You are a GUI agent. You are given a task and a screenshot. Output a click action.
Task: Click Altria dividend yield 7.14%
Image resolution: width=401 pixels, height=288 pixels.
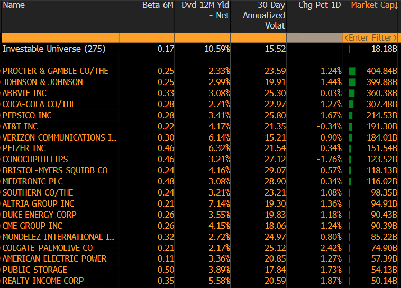tap(219, 203)
